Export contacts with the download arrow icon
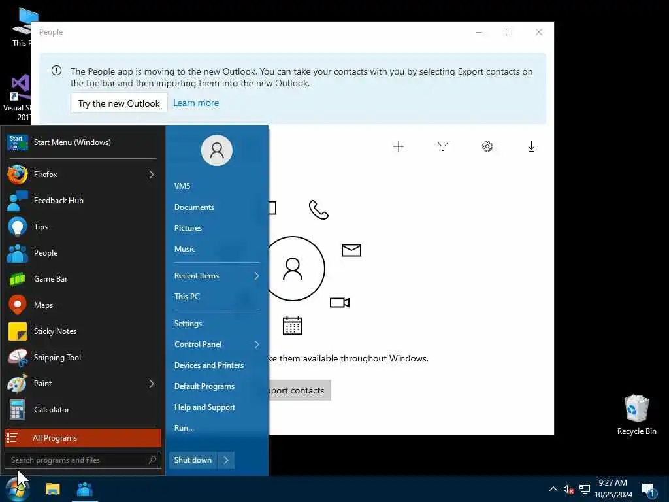The height and width of the screenshot is (502, 669). click(x=531, y=146)
